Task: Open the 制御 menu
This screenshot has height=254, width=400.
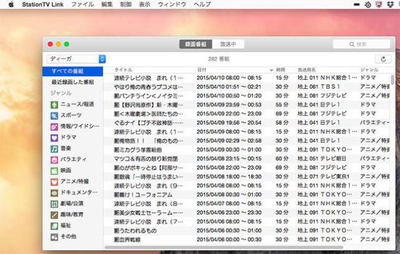Action: click(126, 4)
